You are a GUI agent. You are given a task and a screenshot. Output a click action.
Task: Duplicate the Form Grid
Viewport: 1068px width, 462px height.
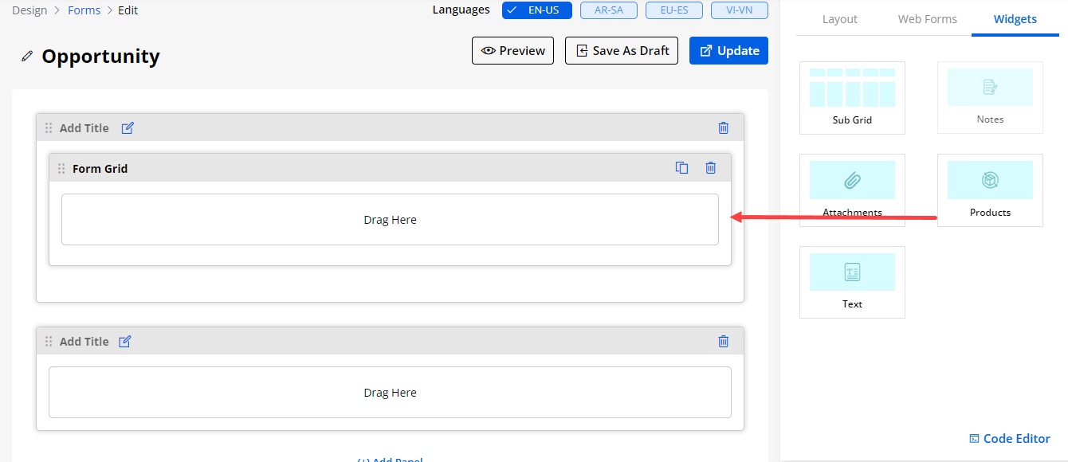click(x=681, y=168)
